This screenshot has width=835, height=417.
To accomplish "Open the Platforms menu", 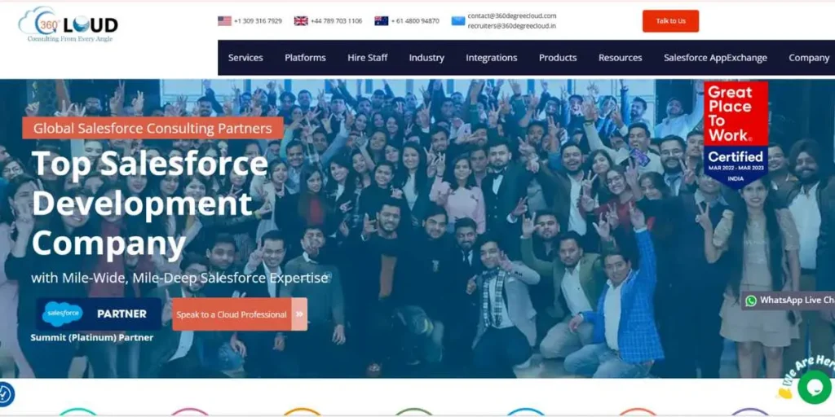I will click(x=305, y=58).
